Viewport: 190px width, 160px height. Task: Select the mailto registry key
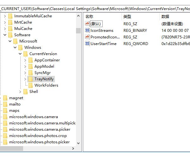[x=15, y=104]
